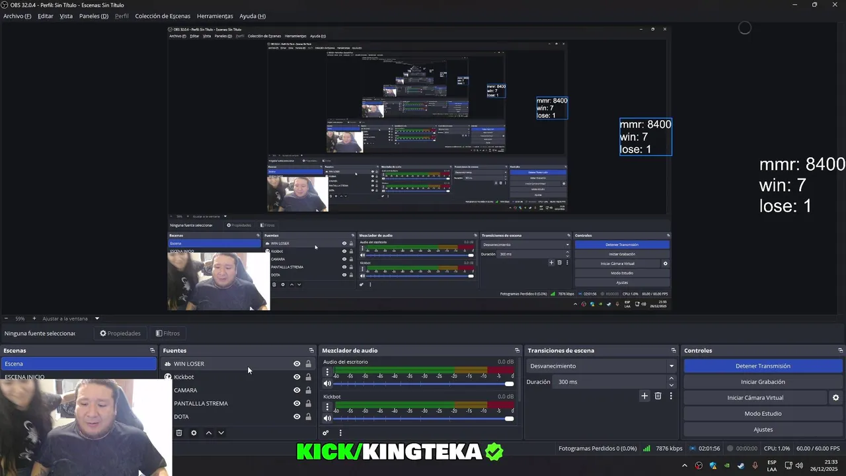Adjust Audio del escritorio volume slider
Screen dimensions: 846x476
click(x=424, y=383)
